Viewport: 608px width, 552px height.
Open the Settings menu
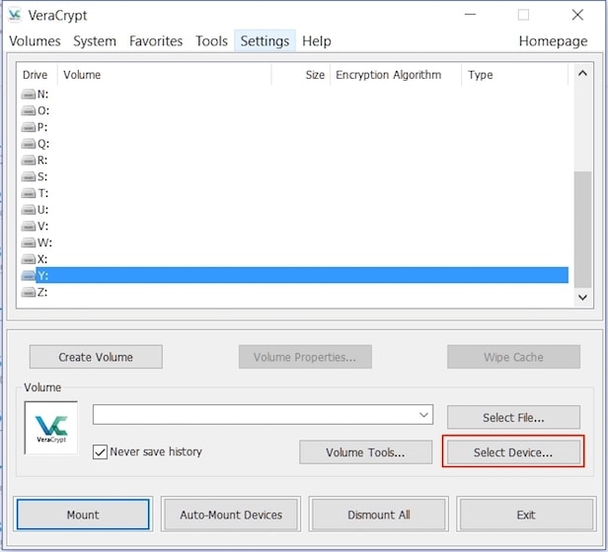tap(265, 41)
